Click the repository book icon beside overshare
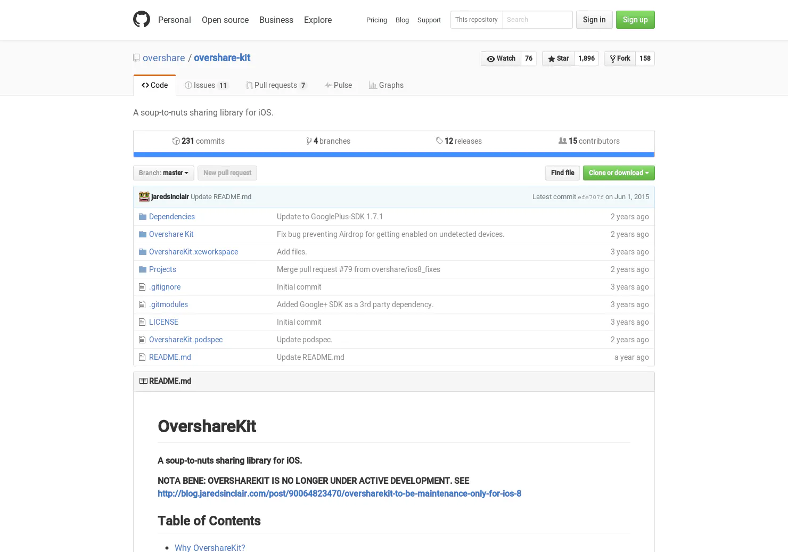The image size is (788, 552). tap(136, 58)
